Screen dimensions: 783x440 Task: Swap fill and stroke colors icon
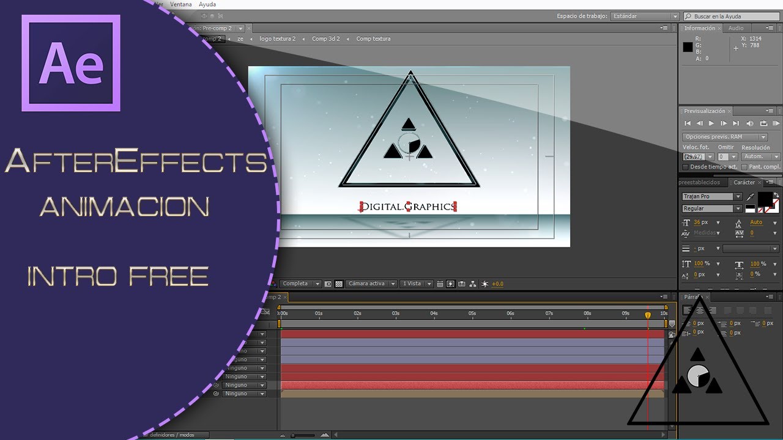point(776,195)
